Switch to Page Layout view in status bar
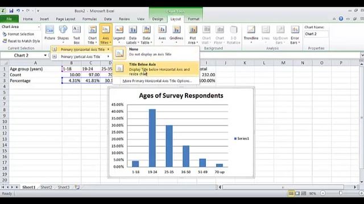Viewport: 364px width, 204px height. pos(297,193)
